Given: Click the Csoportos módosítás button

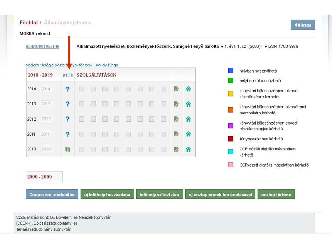Looking at the screenshot, I should [x=52, y=195].
